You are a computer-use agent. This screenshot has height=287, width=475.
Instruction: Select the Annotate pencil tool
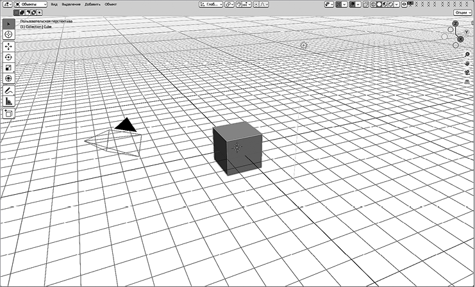tap(9, 91)
